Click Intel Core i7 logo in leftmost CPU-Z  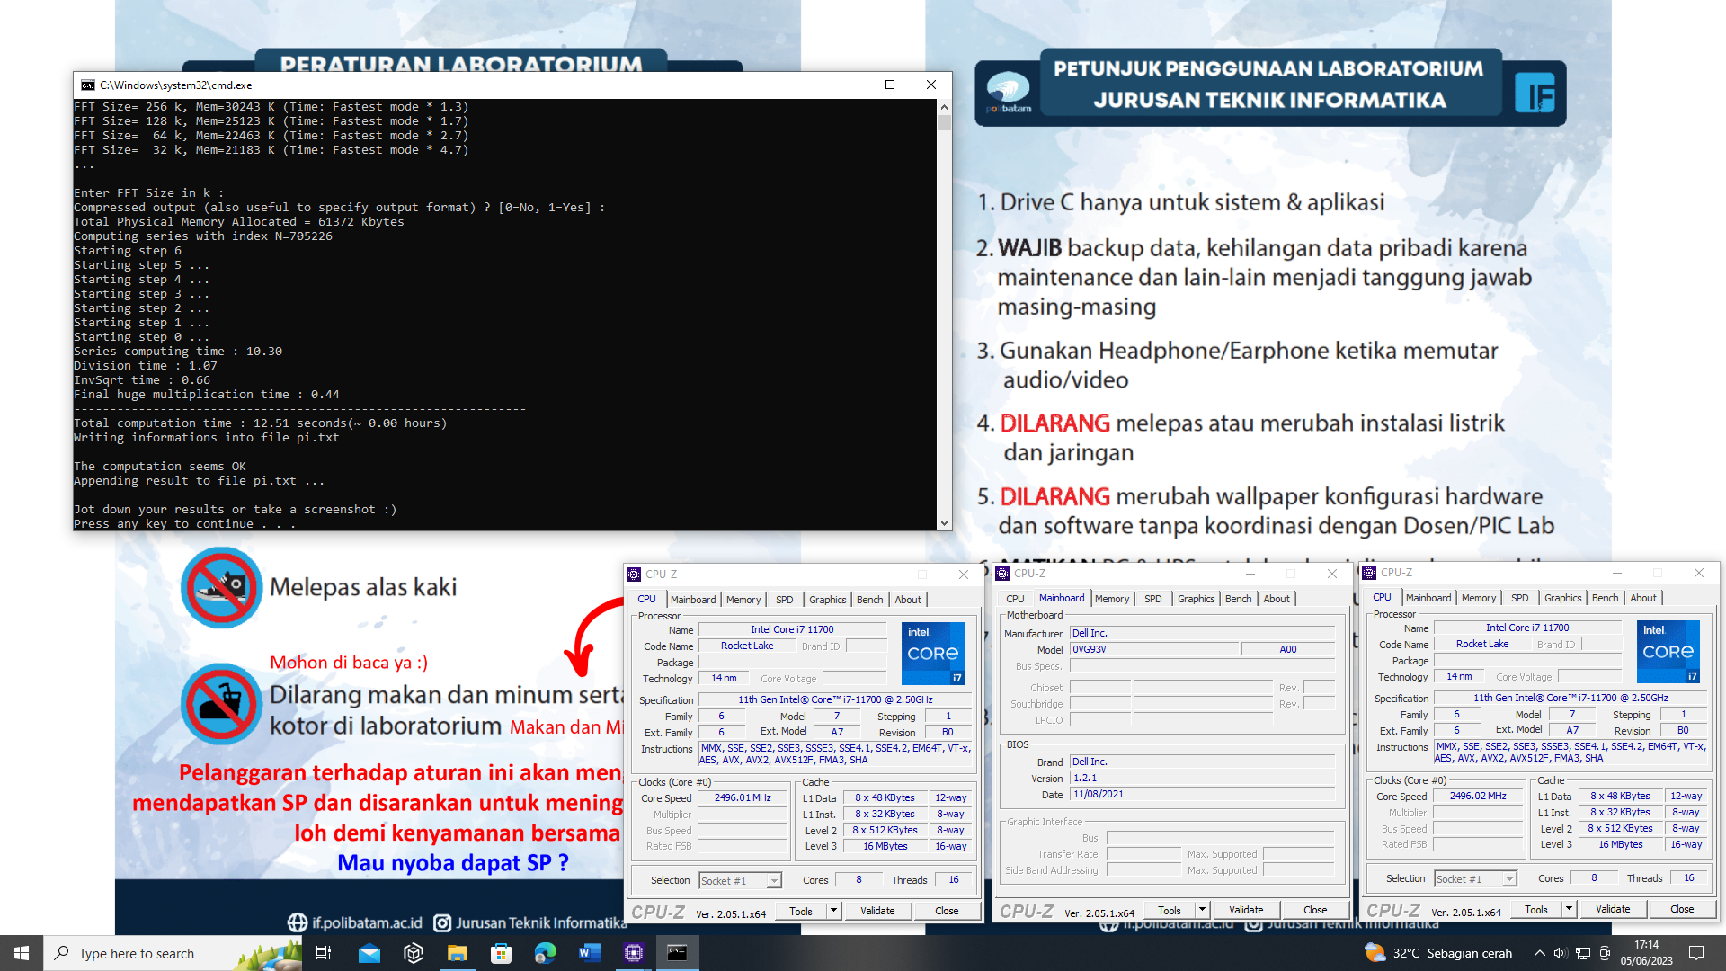click(933, 654)
